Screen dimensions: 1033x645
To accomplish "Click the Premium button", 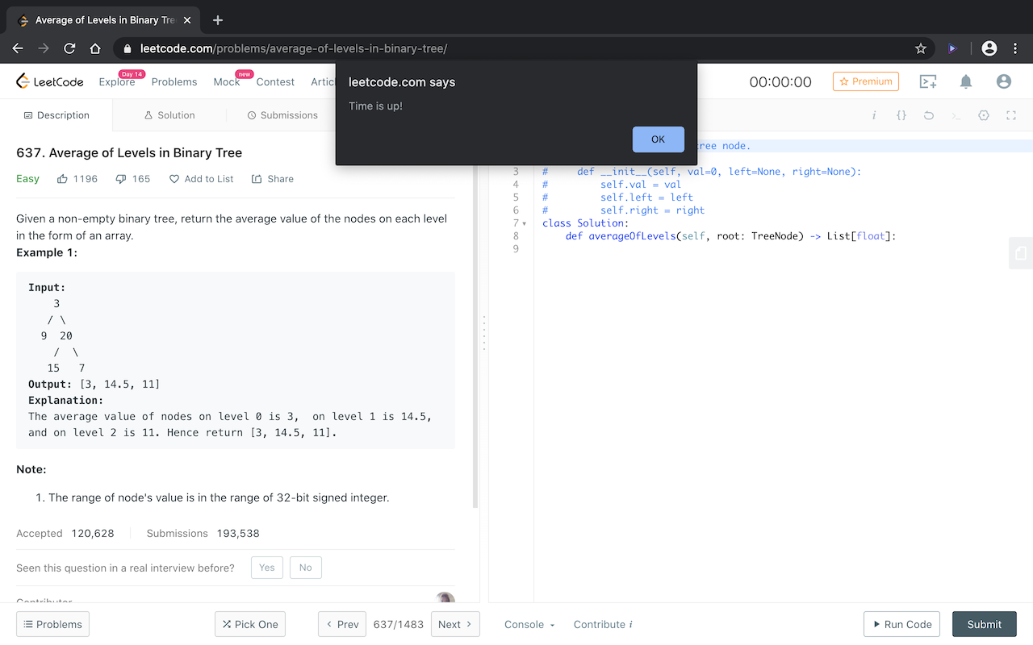I will (x=866, y=81).
